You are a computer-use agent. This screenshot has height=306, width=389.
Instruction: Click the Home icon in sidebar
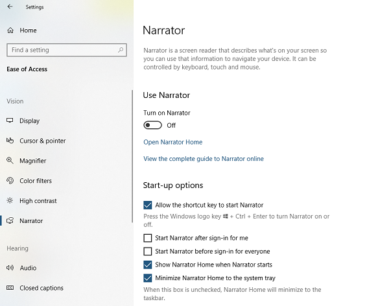(10, 30)
